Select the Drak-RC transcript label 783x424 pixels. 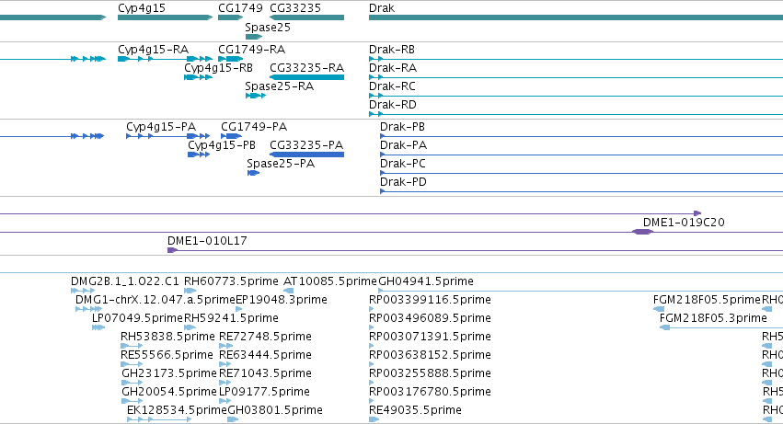(392, 86)
